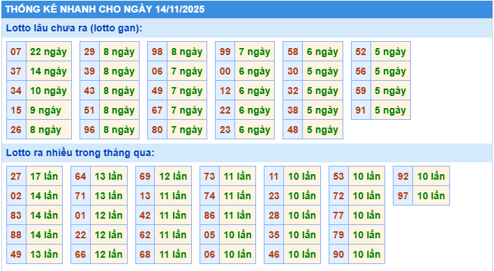494x271 pixels.
Task: Select '5 ngày' beside number 56
Action: [391, 71]
